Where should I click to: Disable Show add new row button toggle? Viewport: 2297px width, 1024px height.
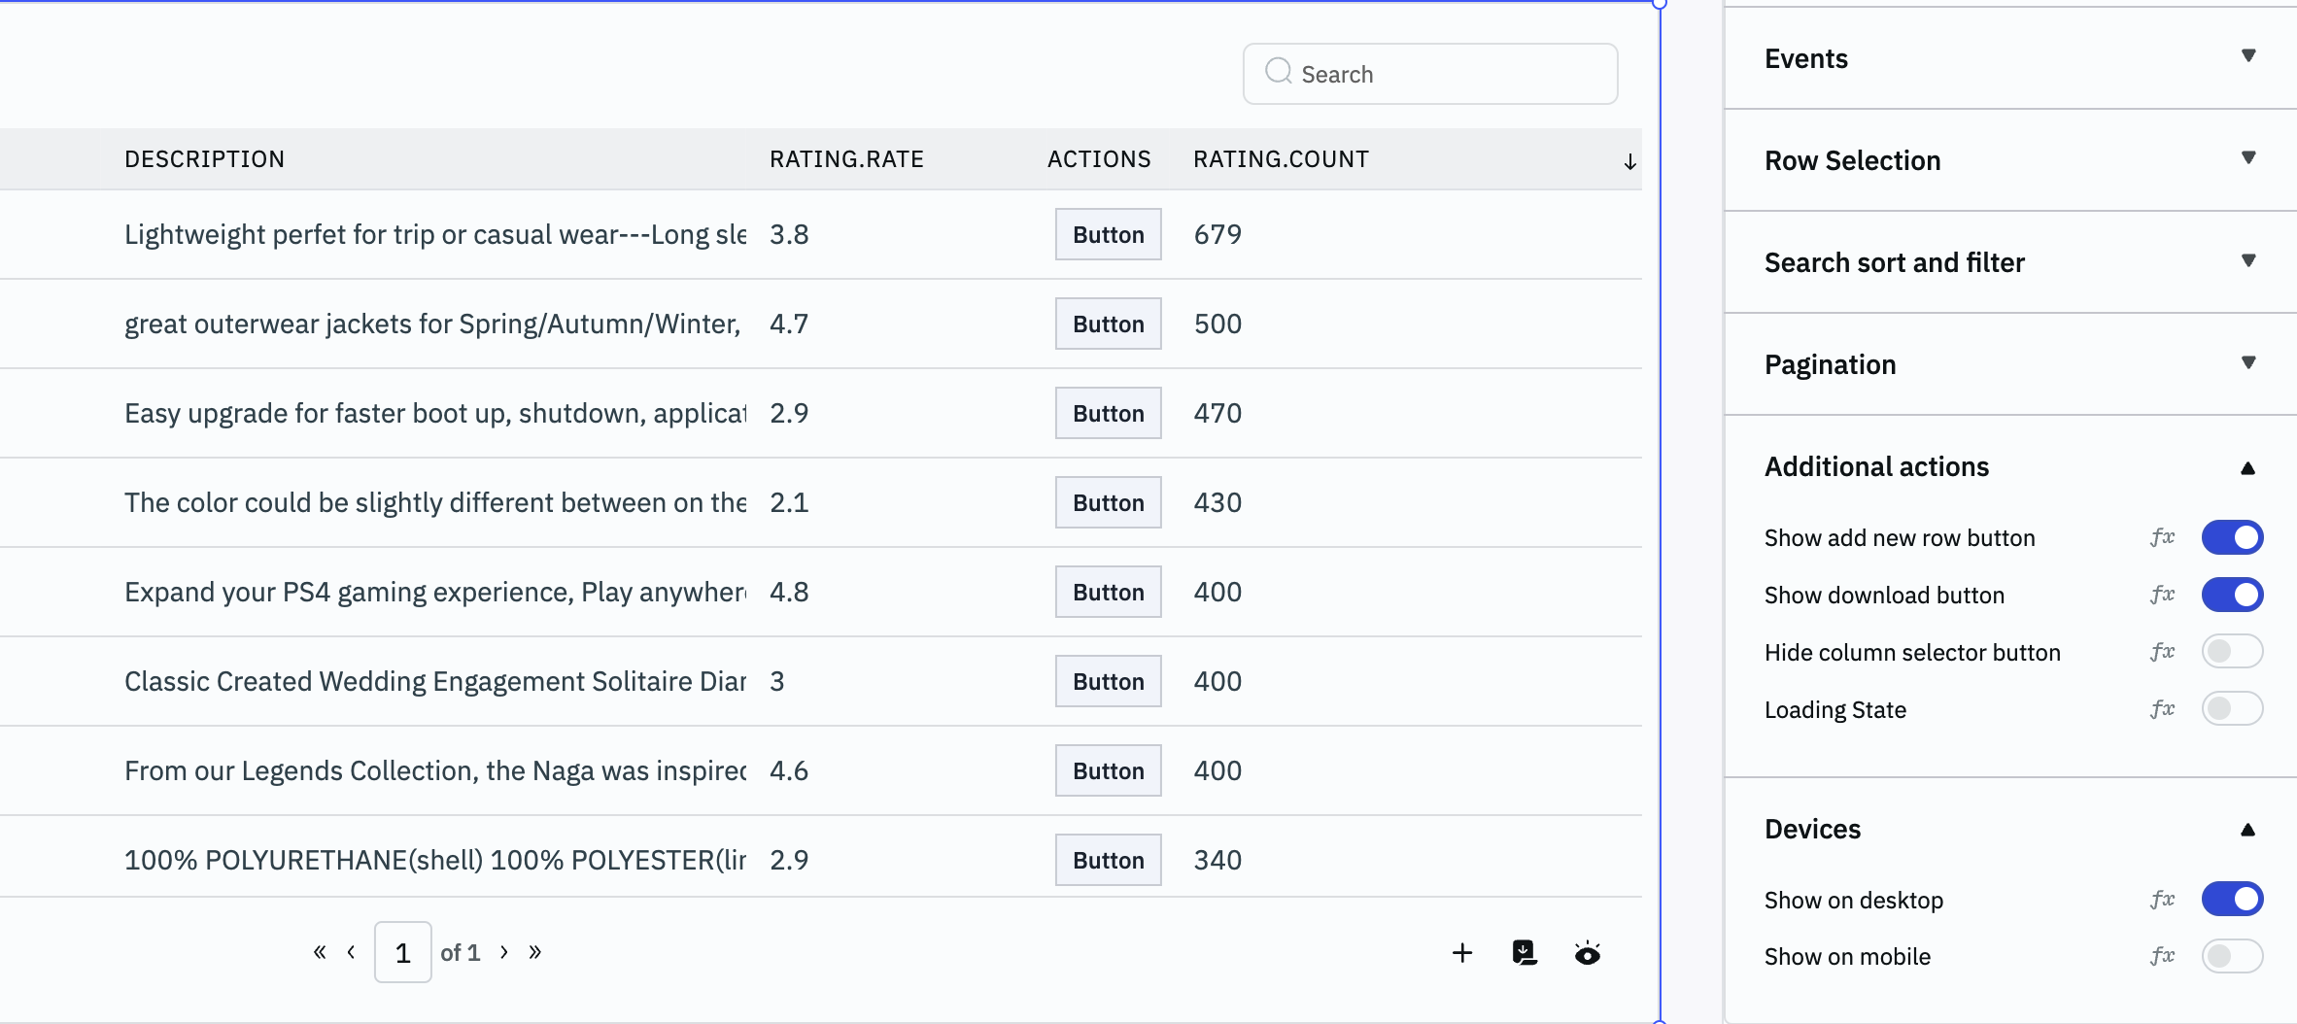point(2232,537)
